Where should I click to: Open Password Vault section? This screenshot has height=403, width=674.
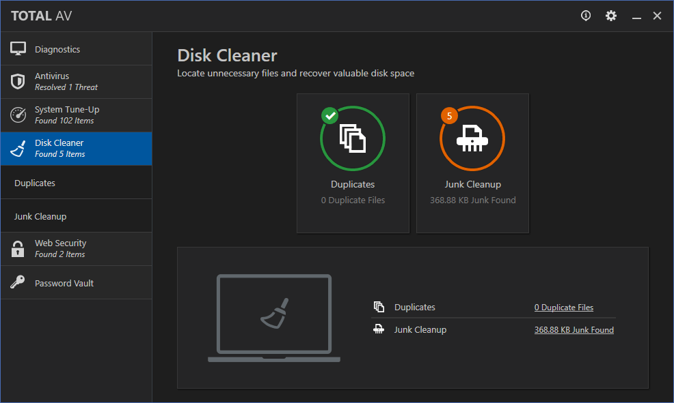(76, 282)
